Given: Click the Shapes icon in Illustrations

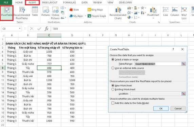Looking at the screenshot, I should click(x=62, y=8).
